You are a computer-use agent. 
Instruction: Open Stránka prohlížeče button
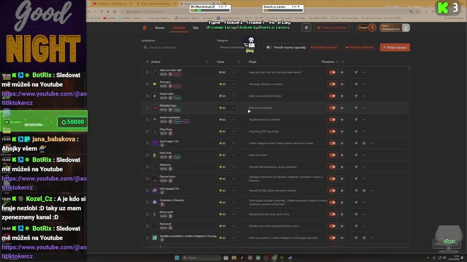click(x=332, y=28)
